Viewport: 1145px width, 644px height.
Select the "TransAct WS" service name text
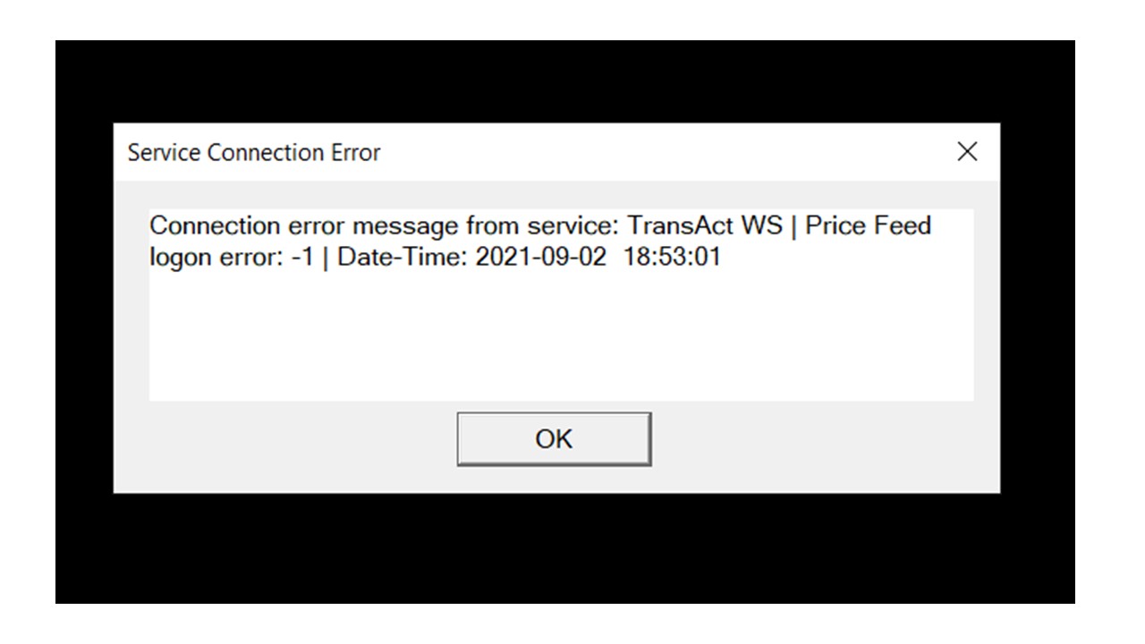pyautogui.click(x=705, y=225)
